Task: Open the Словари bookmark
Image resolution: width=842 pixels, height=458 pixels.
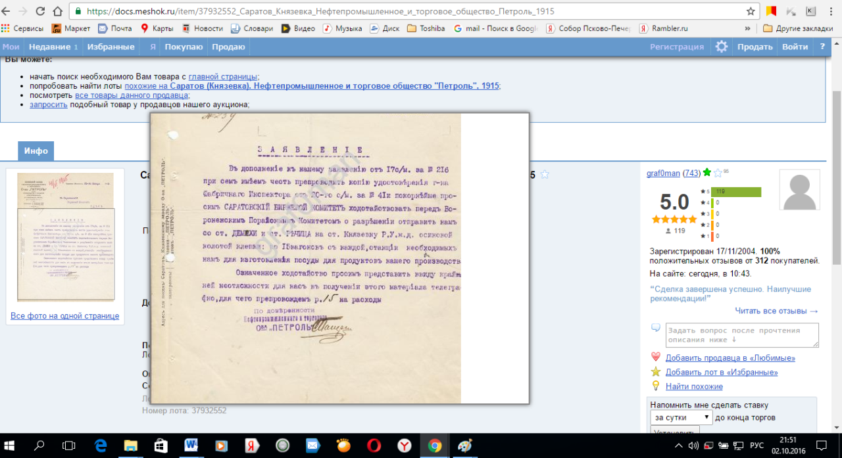Action: click(252, 28)
